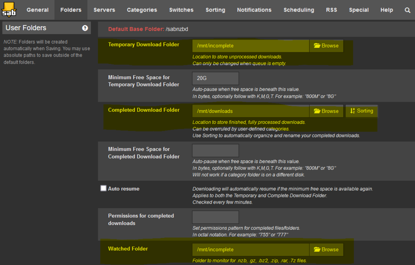Click the Temporary Download Folder path field
The width and height of the screenshot is (415, 265).
(x=251, y=46)
